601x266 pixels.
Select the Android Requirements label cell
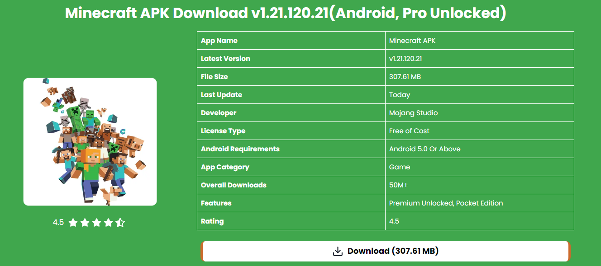291,149
